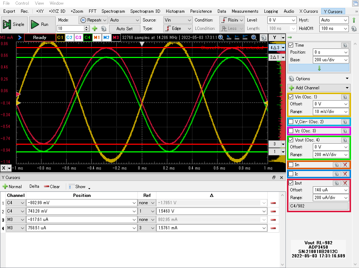Switch to the X Cursors tab
This screenshot has height=268, width=359.
(x=309, y=11)
